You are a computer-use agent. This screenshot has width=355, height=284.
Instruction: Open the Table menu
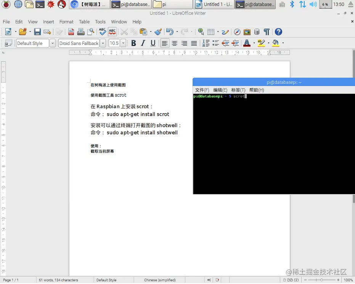[x=84, y=22]
